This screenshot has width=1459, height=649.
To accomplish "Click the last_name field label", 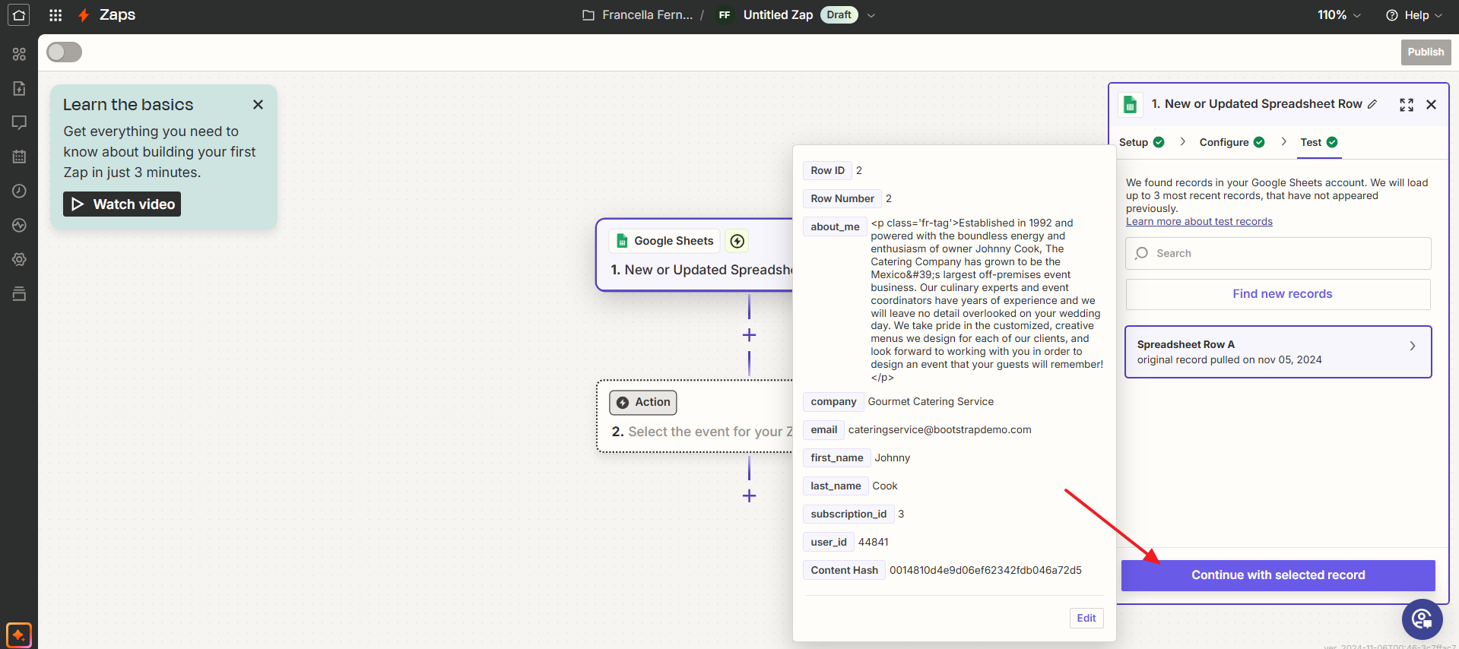I will pyautogui.click(x=836, y=486).
